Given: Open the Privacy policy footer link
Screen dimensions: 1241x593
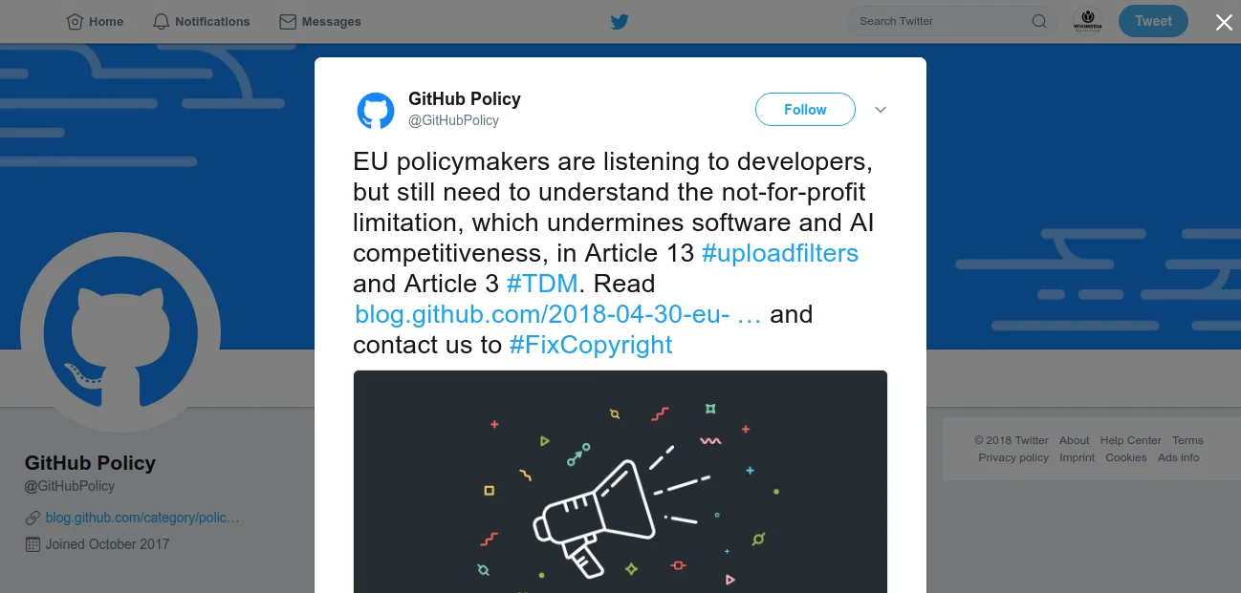Looking at the screenshot, I should click(x=1013, y=457).
